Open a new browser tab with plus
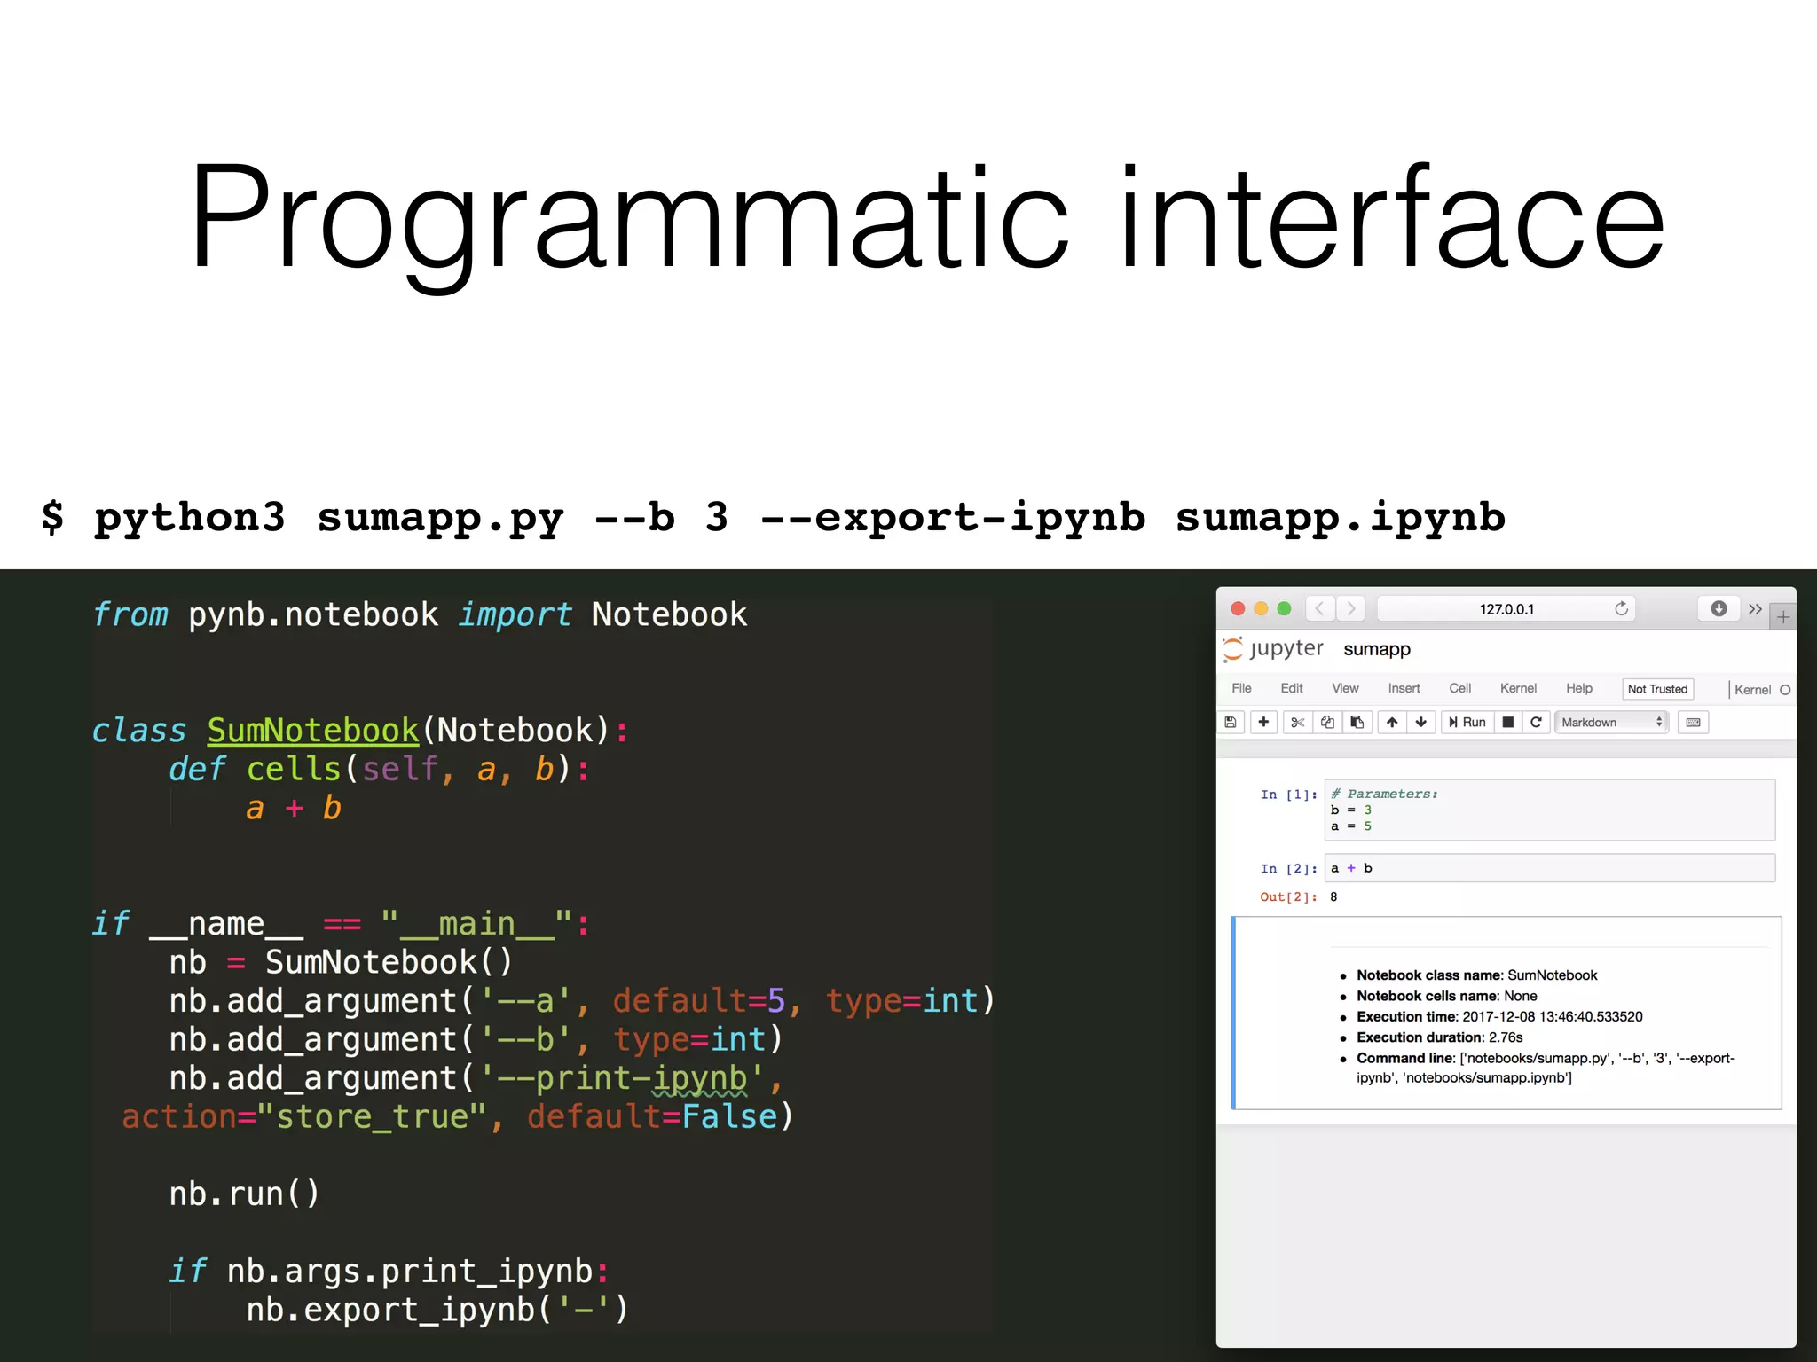 click(1783, 617)
